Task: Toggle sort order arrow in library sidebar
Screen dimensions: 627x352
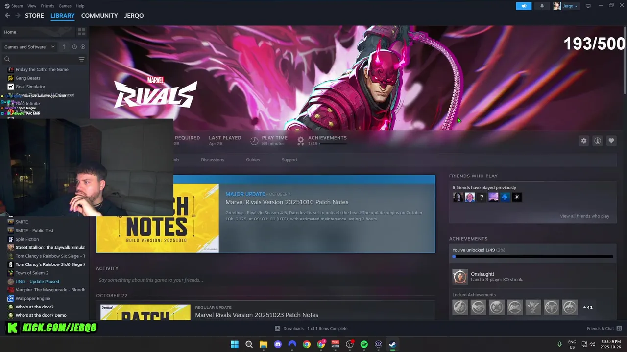Action: [x=64, y=47]
